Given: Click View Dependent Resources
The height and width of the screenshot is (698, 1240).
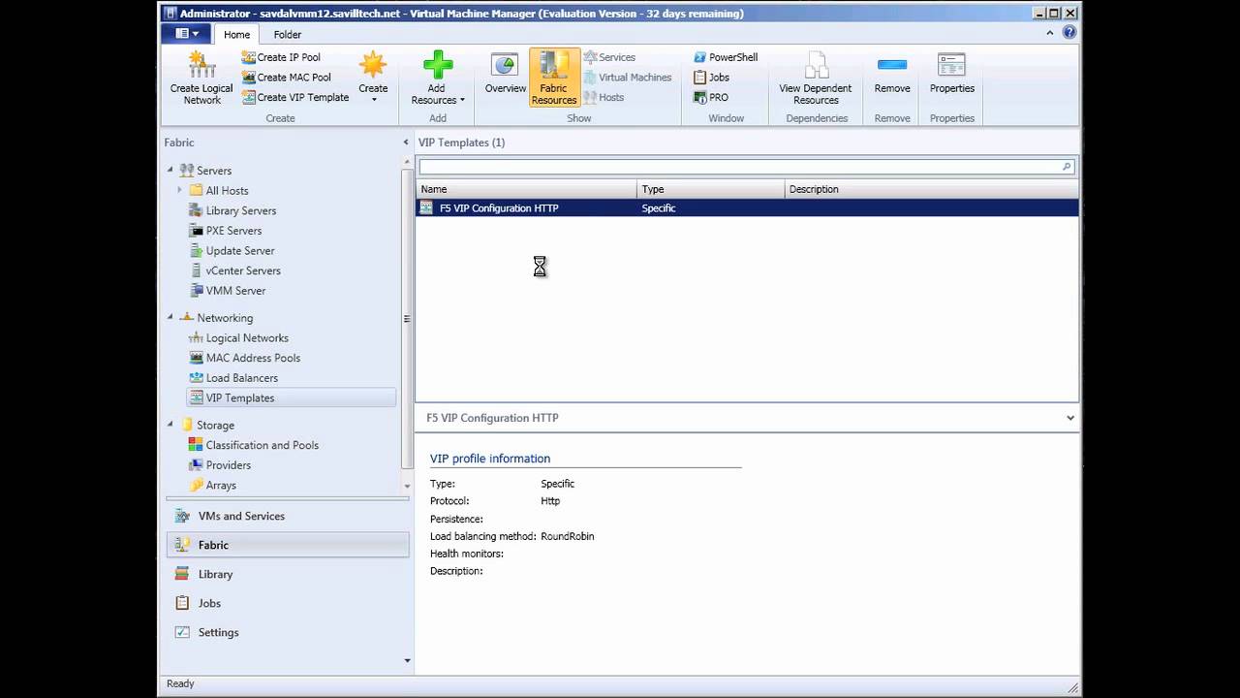Looking at the screenshot, I should click(x=816, y=78).
